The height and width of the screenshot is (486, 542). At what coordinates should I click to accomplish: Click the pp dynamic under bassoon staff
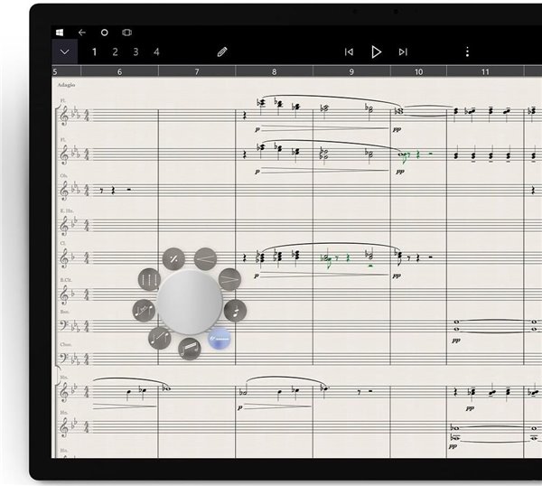(456, 341)
